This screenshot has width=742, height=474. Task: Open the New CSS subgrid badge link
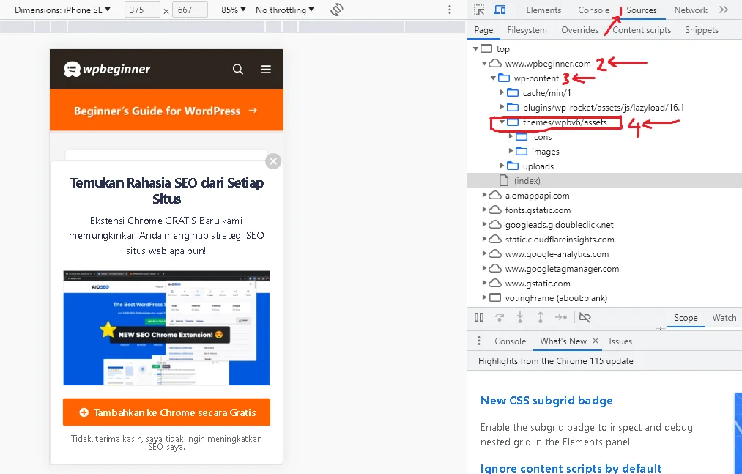point(546,401)
